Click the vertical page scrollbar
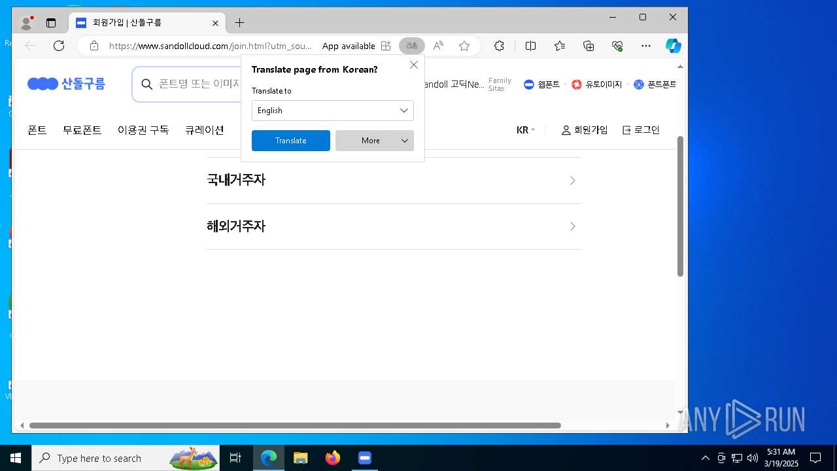Viewport: 837px width, 471px height. click(x=681, y=206)
